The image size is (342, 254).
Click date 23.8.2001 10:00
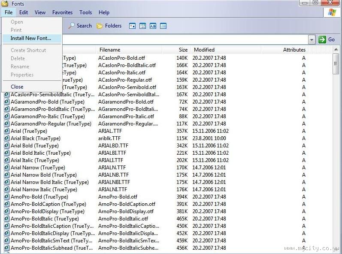[209, 138]
